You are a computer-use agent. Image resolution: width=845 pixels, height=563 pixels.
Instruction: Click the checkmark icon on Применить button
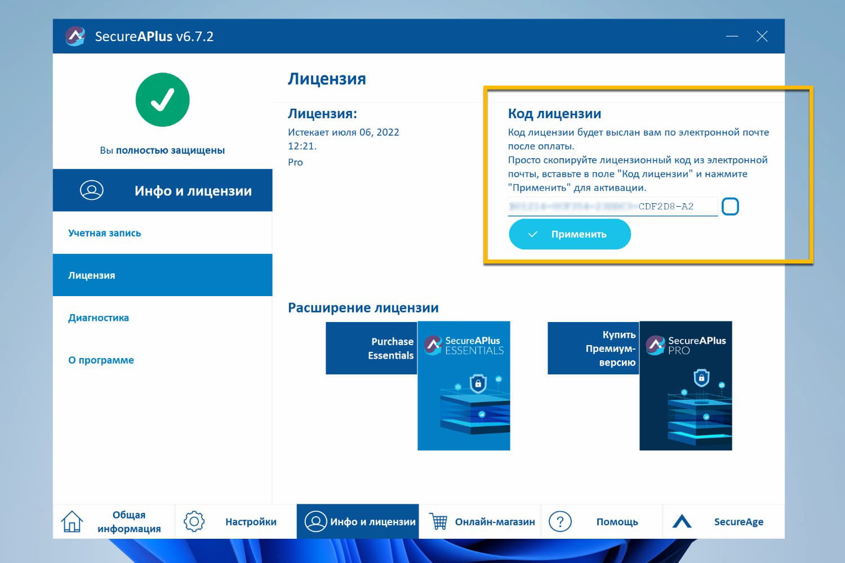532,234
